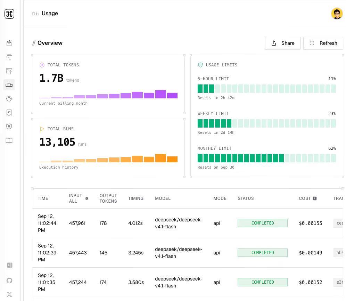Click the MODEL column header

163,198
